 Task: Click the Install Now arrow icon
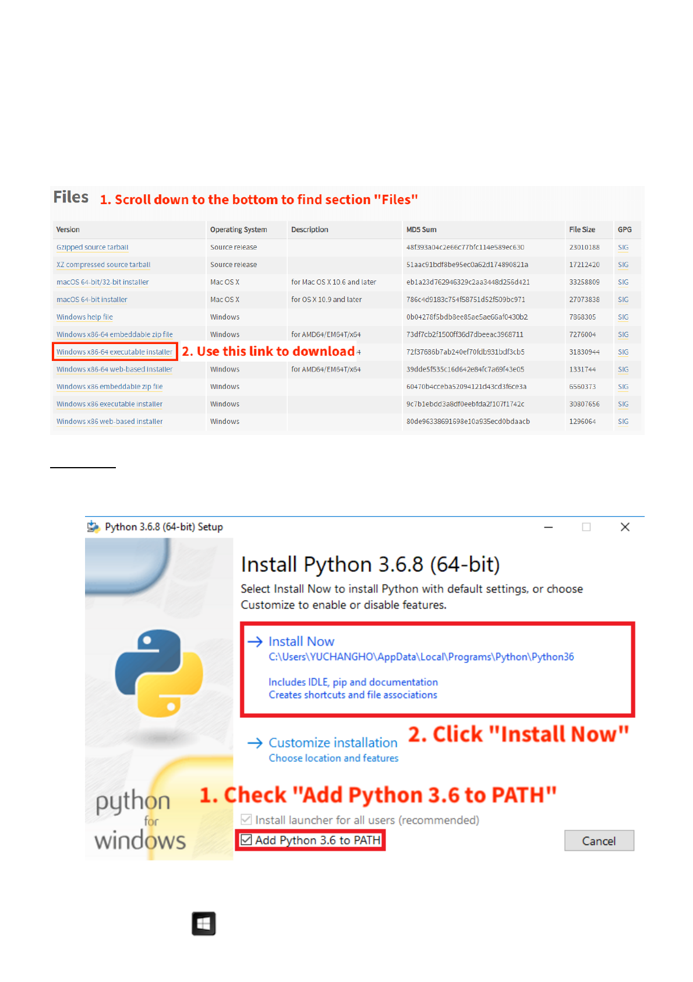255,642
